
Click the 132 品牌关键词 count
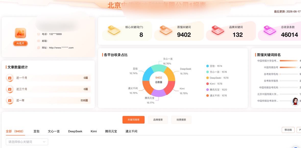tap(238, 35)
